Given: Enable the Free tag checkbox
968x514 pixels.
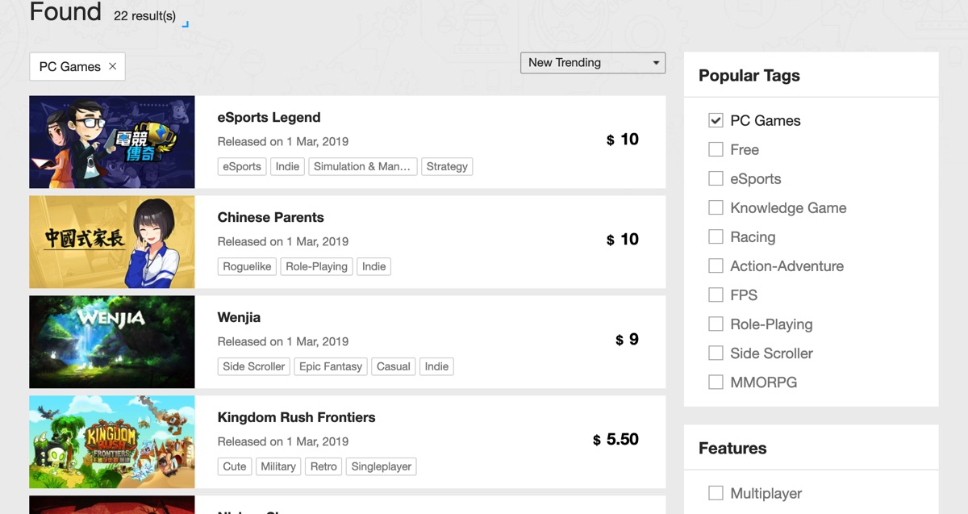Looking at the screenshot, I should click(x=716, y=149).
